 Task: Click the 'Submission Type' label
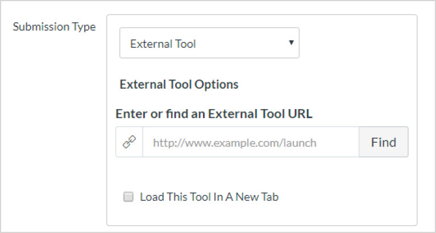pos(54,27)
